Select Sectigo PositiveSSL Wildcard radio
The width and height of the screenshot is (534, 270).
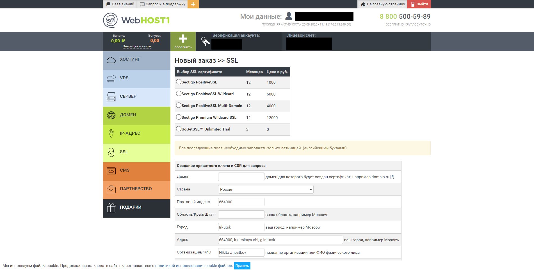179,94
